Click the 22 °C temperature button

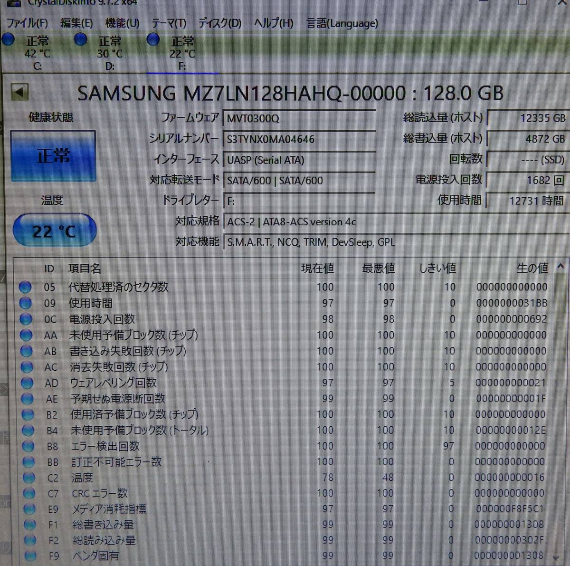point(54,231)
